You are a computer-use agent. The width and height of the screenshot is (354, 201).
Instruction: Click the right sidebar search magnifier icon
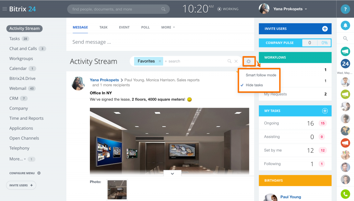[x=345, y=38]
